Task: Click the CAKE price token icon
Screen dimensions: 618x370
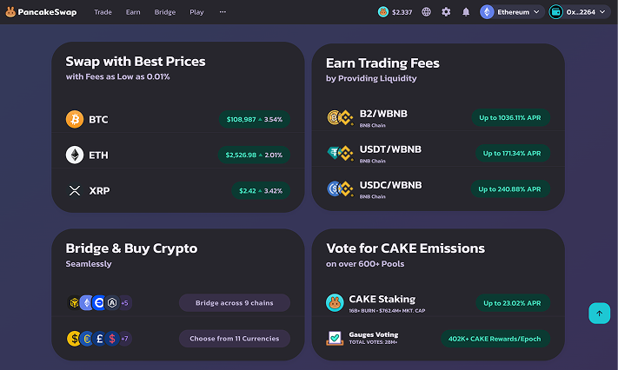Action: (382, 12)
